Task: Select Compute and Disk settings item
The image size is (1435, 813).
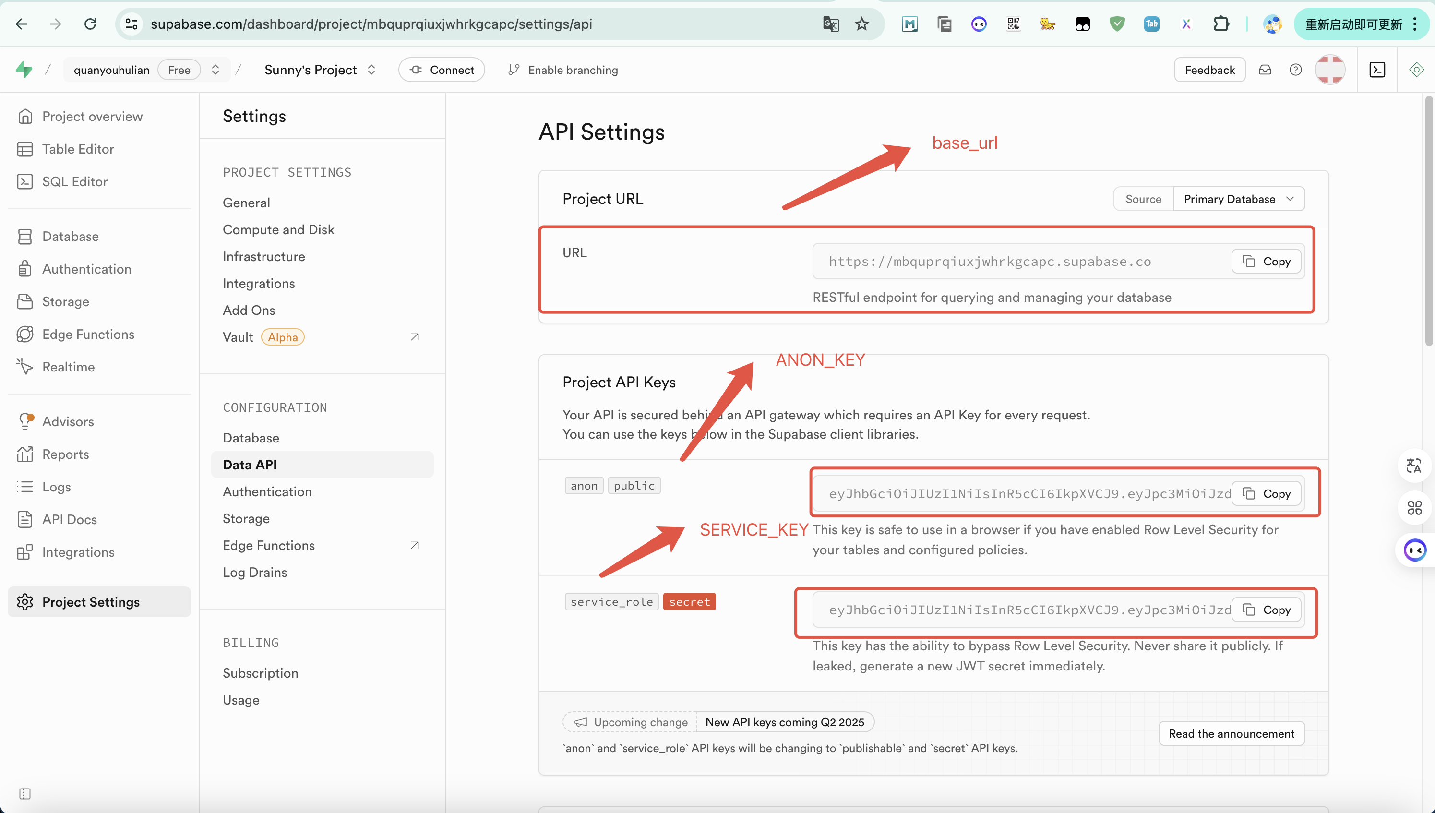Action: point(278,229)
